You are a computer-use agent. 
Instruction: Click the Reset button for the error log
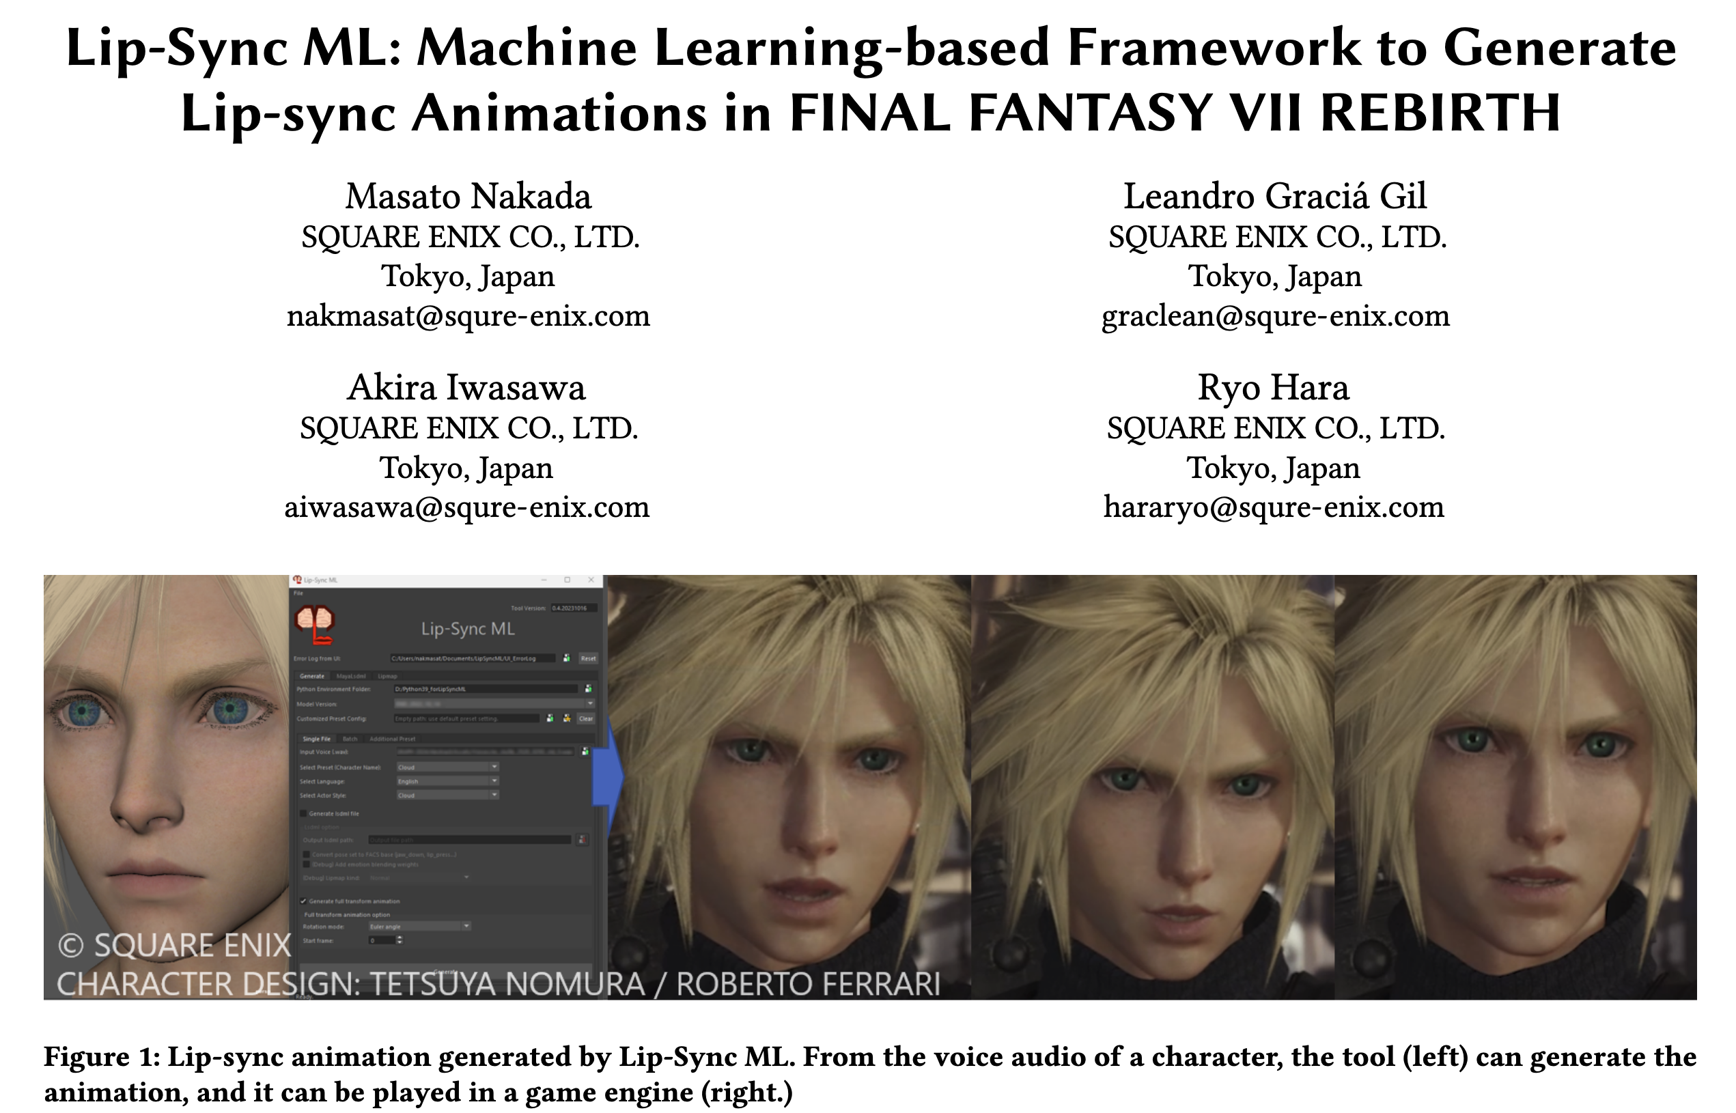point(588,658)
